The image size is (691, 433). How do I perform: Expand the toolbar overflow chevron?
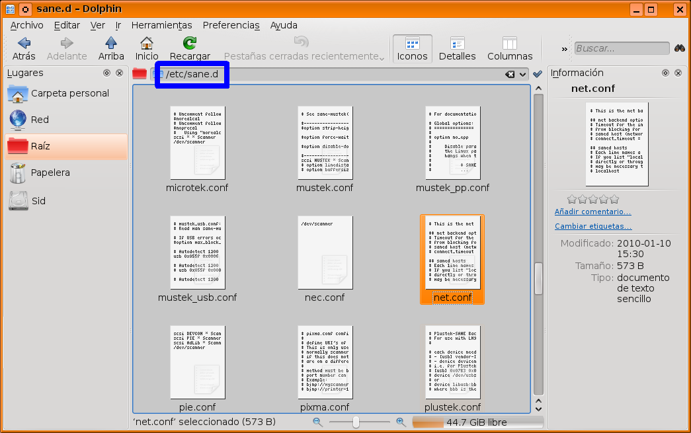coord(564,49)
